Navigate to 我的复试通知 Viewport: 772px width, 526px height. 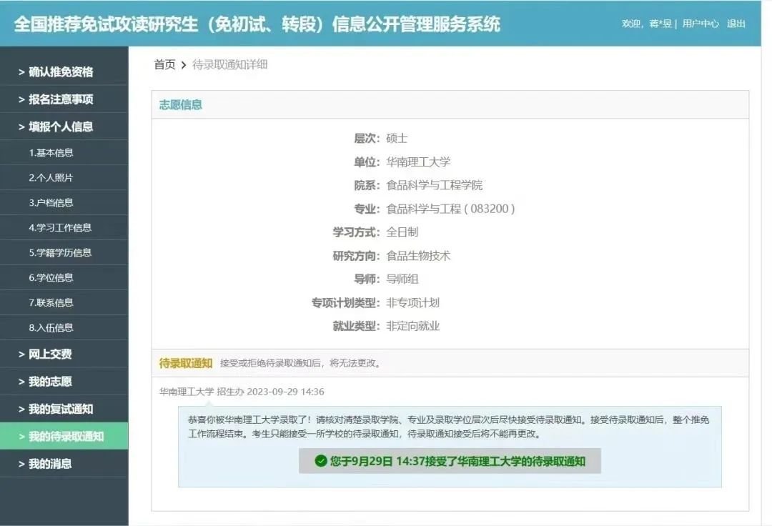pos(61,409)
